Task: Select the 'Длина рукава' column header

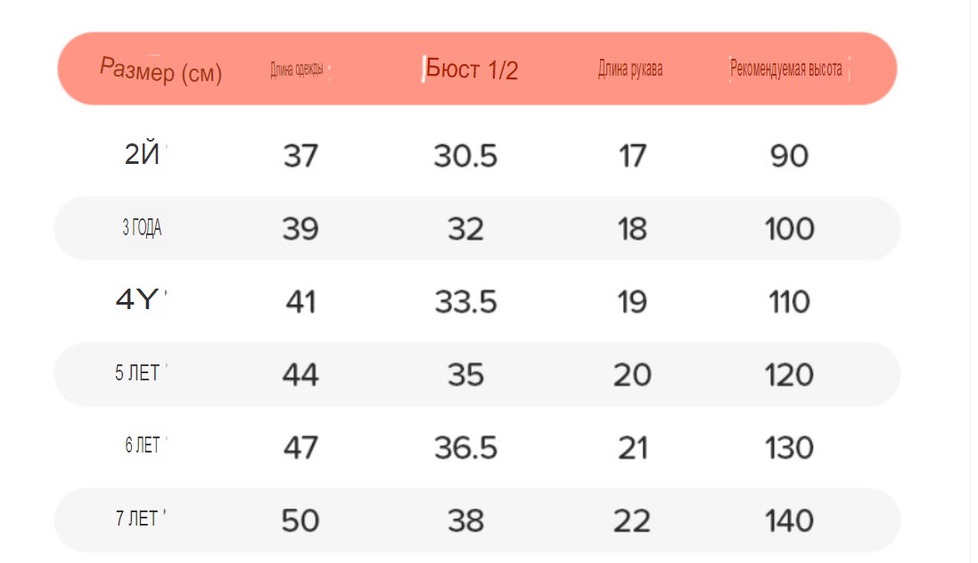Action: click(x=630, y=68)
